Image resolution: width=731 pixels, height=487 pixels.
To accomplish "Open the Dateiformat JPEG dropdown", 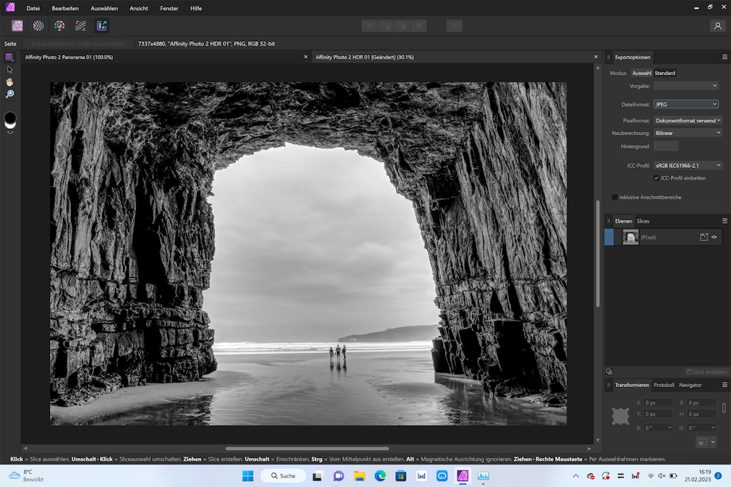I will tap(686, 104).
